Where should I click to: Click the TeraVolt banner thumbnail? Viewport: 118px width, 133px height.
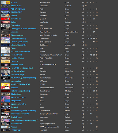coord(6,107)
